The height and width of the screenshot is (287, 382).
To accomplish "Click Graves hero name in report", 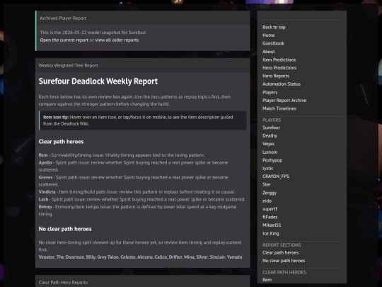I will pos(45,177).
